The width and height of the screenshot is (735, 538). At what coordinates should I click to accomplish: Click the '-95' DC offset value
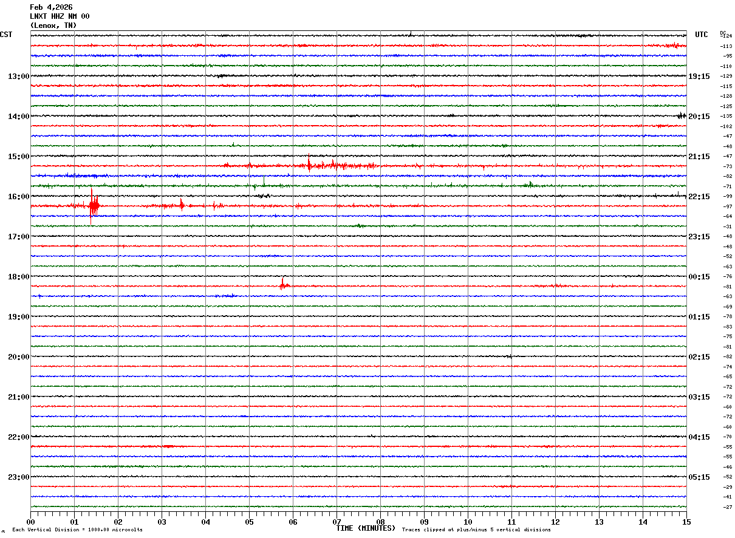(727, 56)
